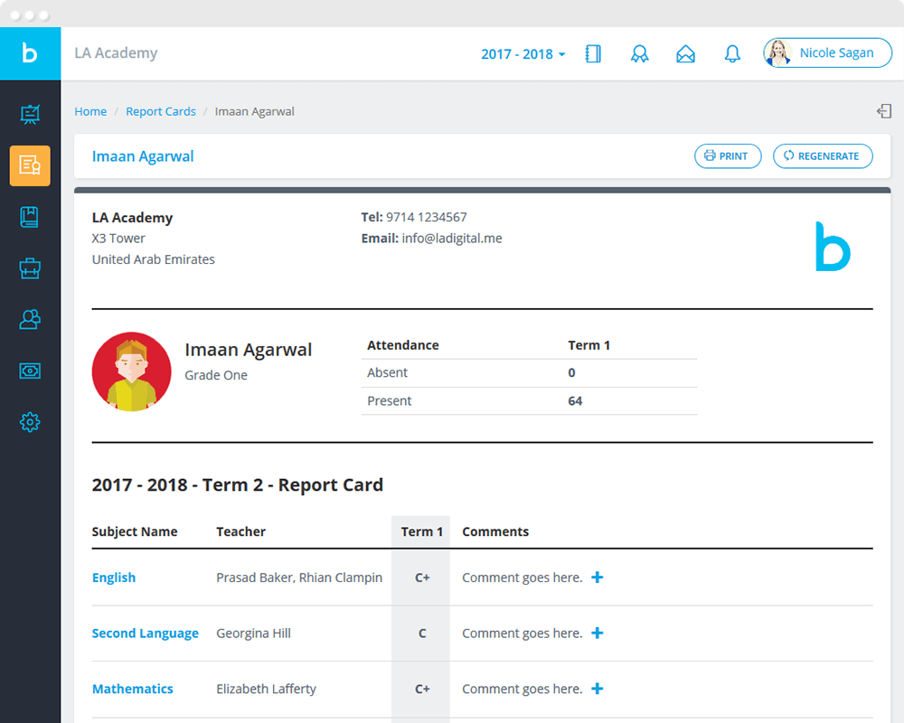The image size is (904, 723).
Task: Click the blue 'b' logo in top-left corner
Action: [30, 53]
